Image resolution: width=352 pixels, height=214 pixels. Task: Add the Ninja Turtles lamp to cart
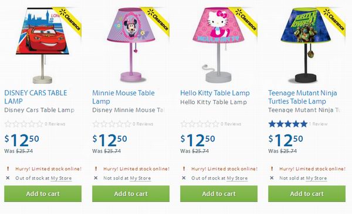tap(307, 194)
